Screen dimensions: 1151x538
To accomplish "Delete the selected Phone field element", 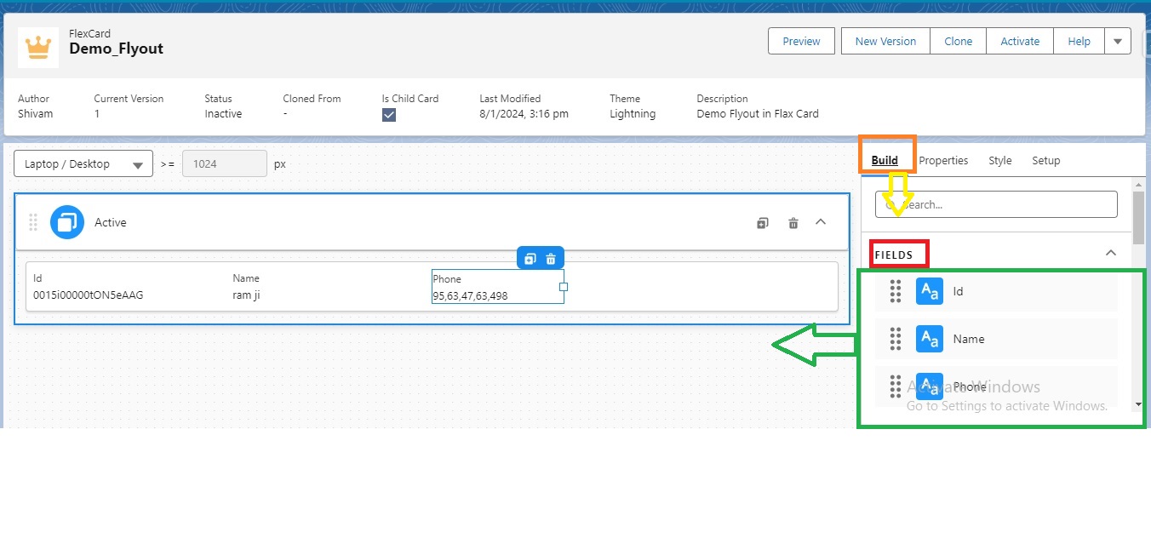I will (551, 259).
